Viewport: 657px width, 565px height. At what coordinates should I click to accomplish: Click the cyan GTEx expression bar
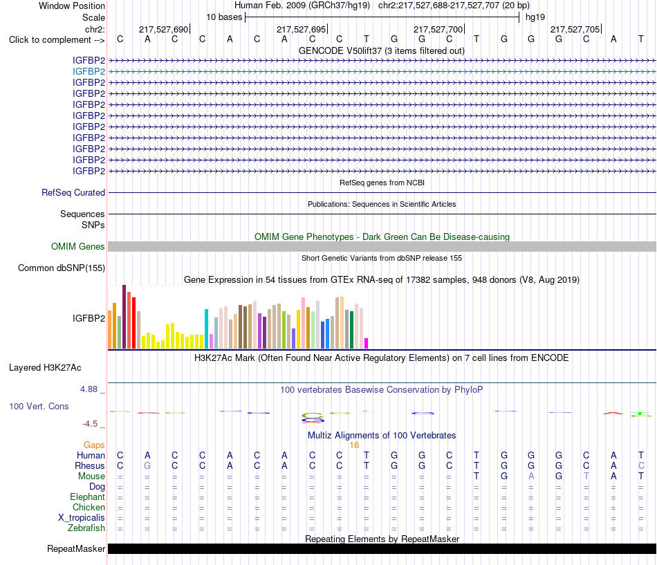coord(206,329)
